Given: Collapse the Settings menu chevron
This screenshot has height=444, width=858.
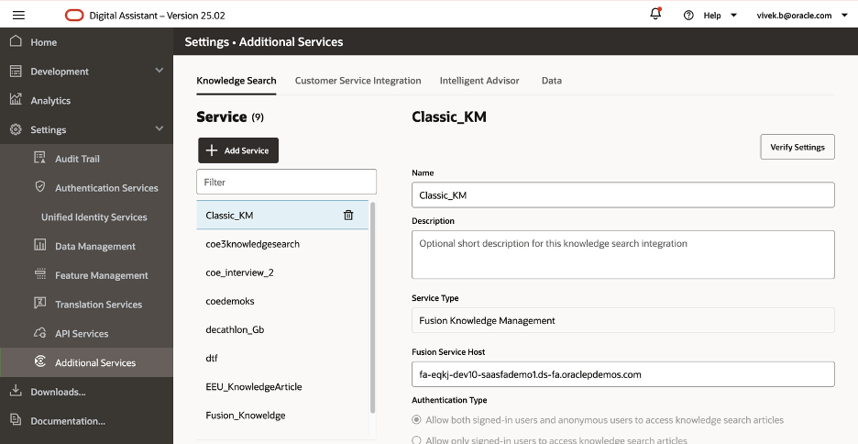Looking at the screenshot, I should [x=159, y=128].
